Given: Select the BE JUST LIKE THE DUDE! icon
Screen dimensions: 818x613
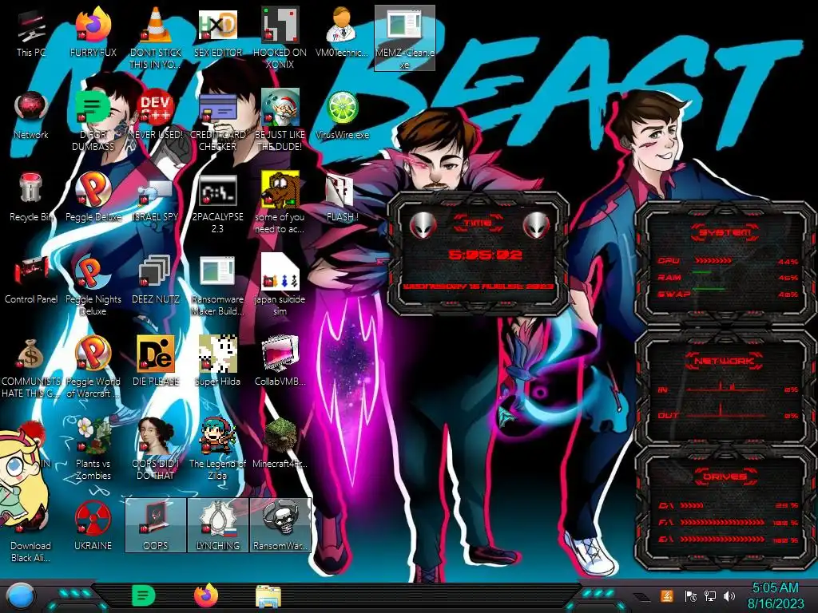Looking at the screenshot, I should pos(280,120).
